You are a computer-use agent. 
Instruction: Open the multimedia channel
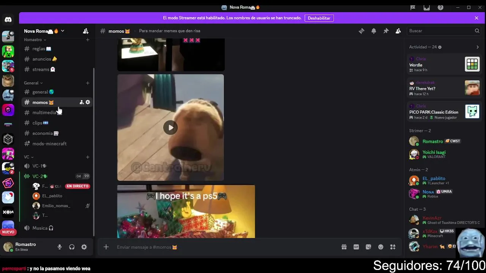click(57, 113)
